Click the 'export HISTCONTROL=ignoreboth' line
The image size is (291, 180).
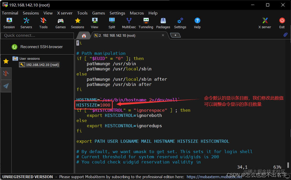[x=124, y=116]
